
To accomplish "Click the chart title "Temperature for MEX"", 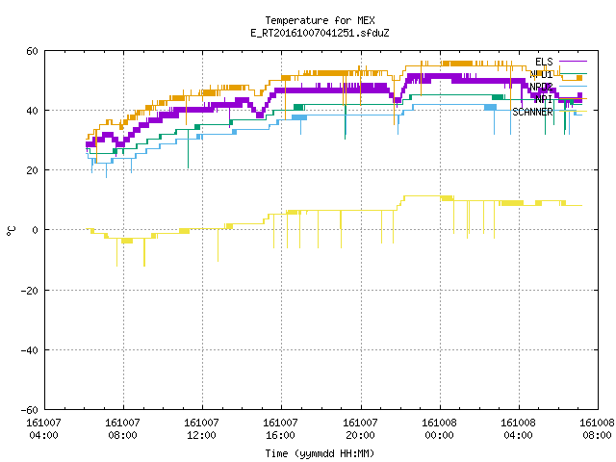I will (320, 20).
